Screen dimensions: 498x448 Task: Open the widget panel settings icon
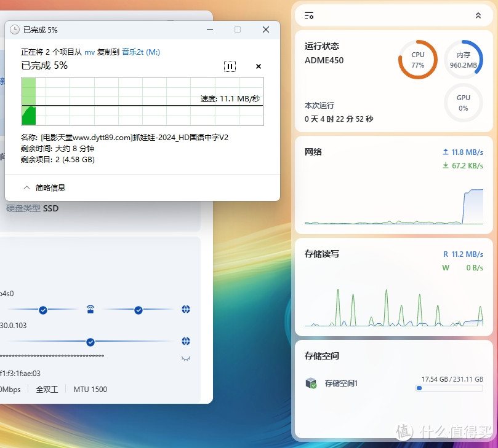pos(310,15)
